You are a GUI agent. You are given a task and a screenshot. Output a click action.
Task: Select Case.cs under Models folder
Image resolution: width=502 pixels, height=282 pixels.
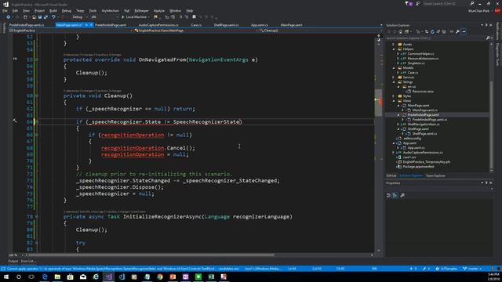[413, 73]
